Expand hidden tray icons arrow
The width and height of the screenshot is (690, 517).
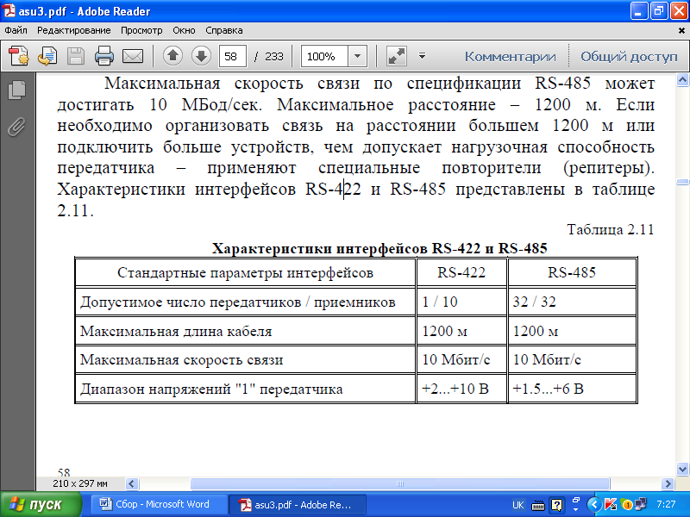point(594,505)
